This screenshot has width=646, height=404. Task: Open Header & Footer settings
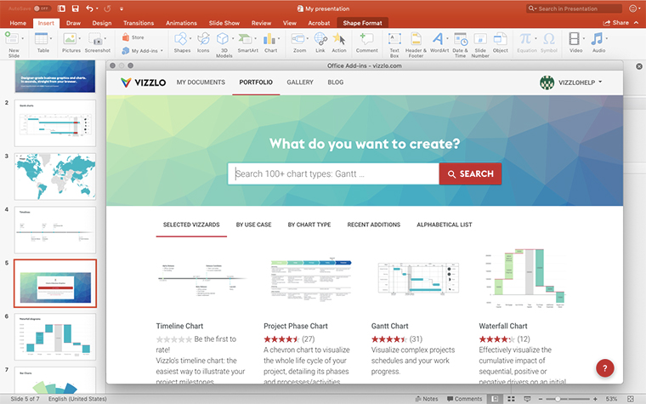coord(416,39)
